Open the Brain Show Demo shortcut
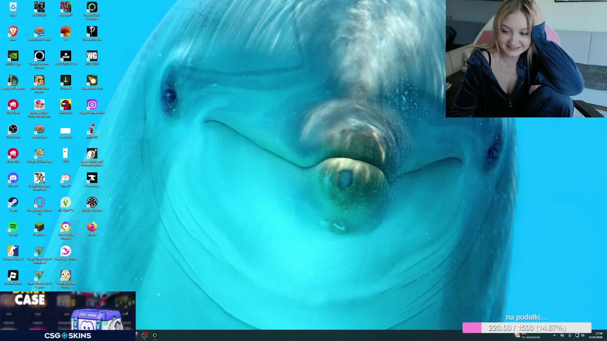 (x=39, y=34)
